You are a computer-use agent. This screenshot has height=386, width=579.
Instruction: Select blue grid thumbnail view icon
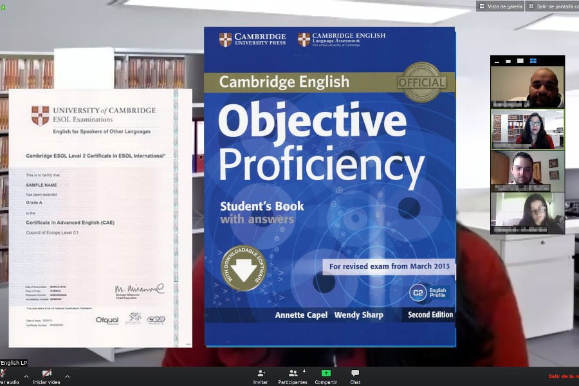click(x=533, y=61)
